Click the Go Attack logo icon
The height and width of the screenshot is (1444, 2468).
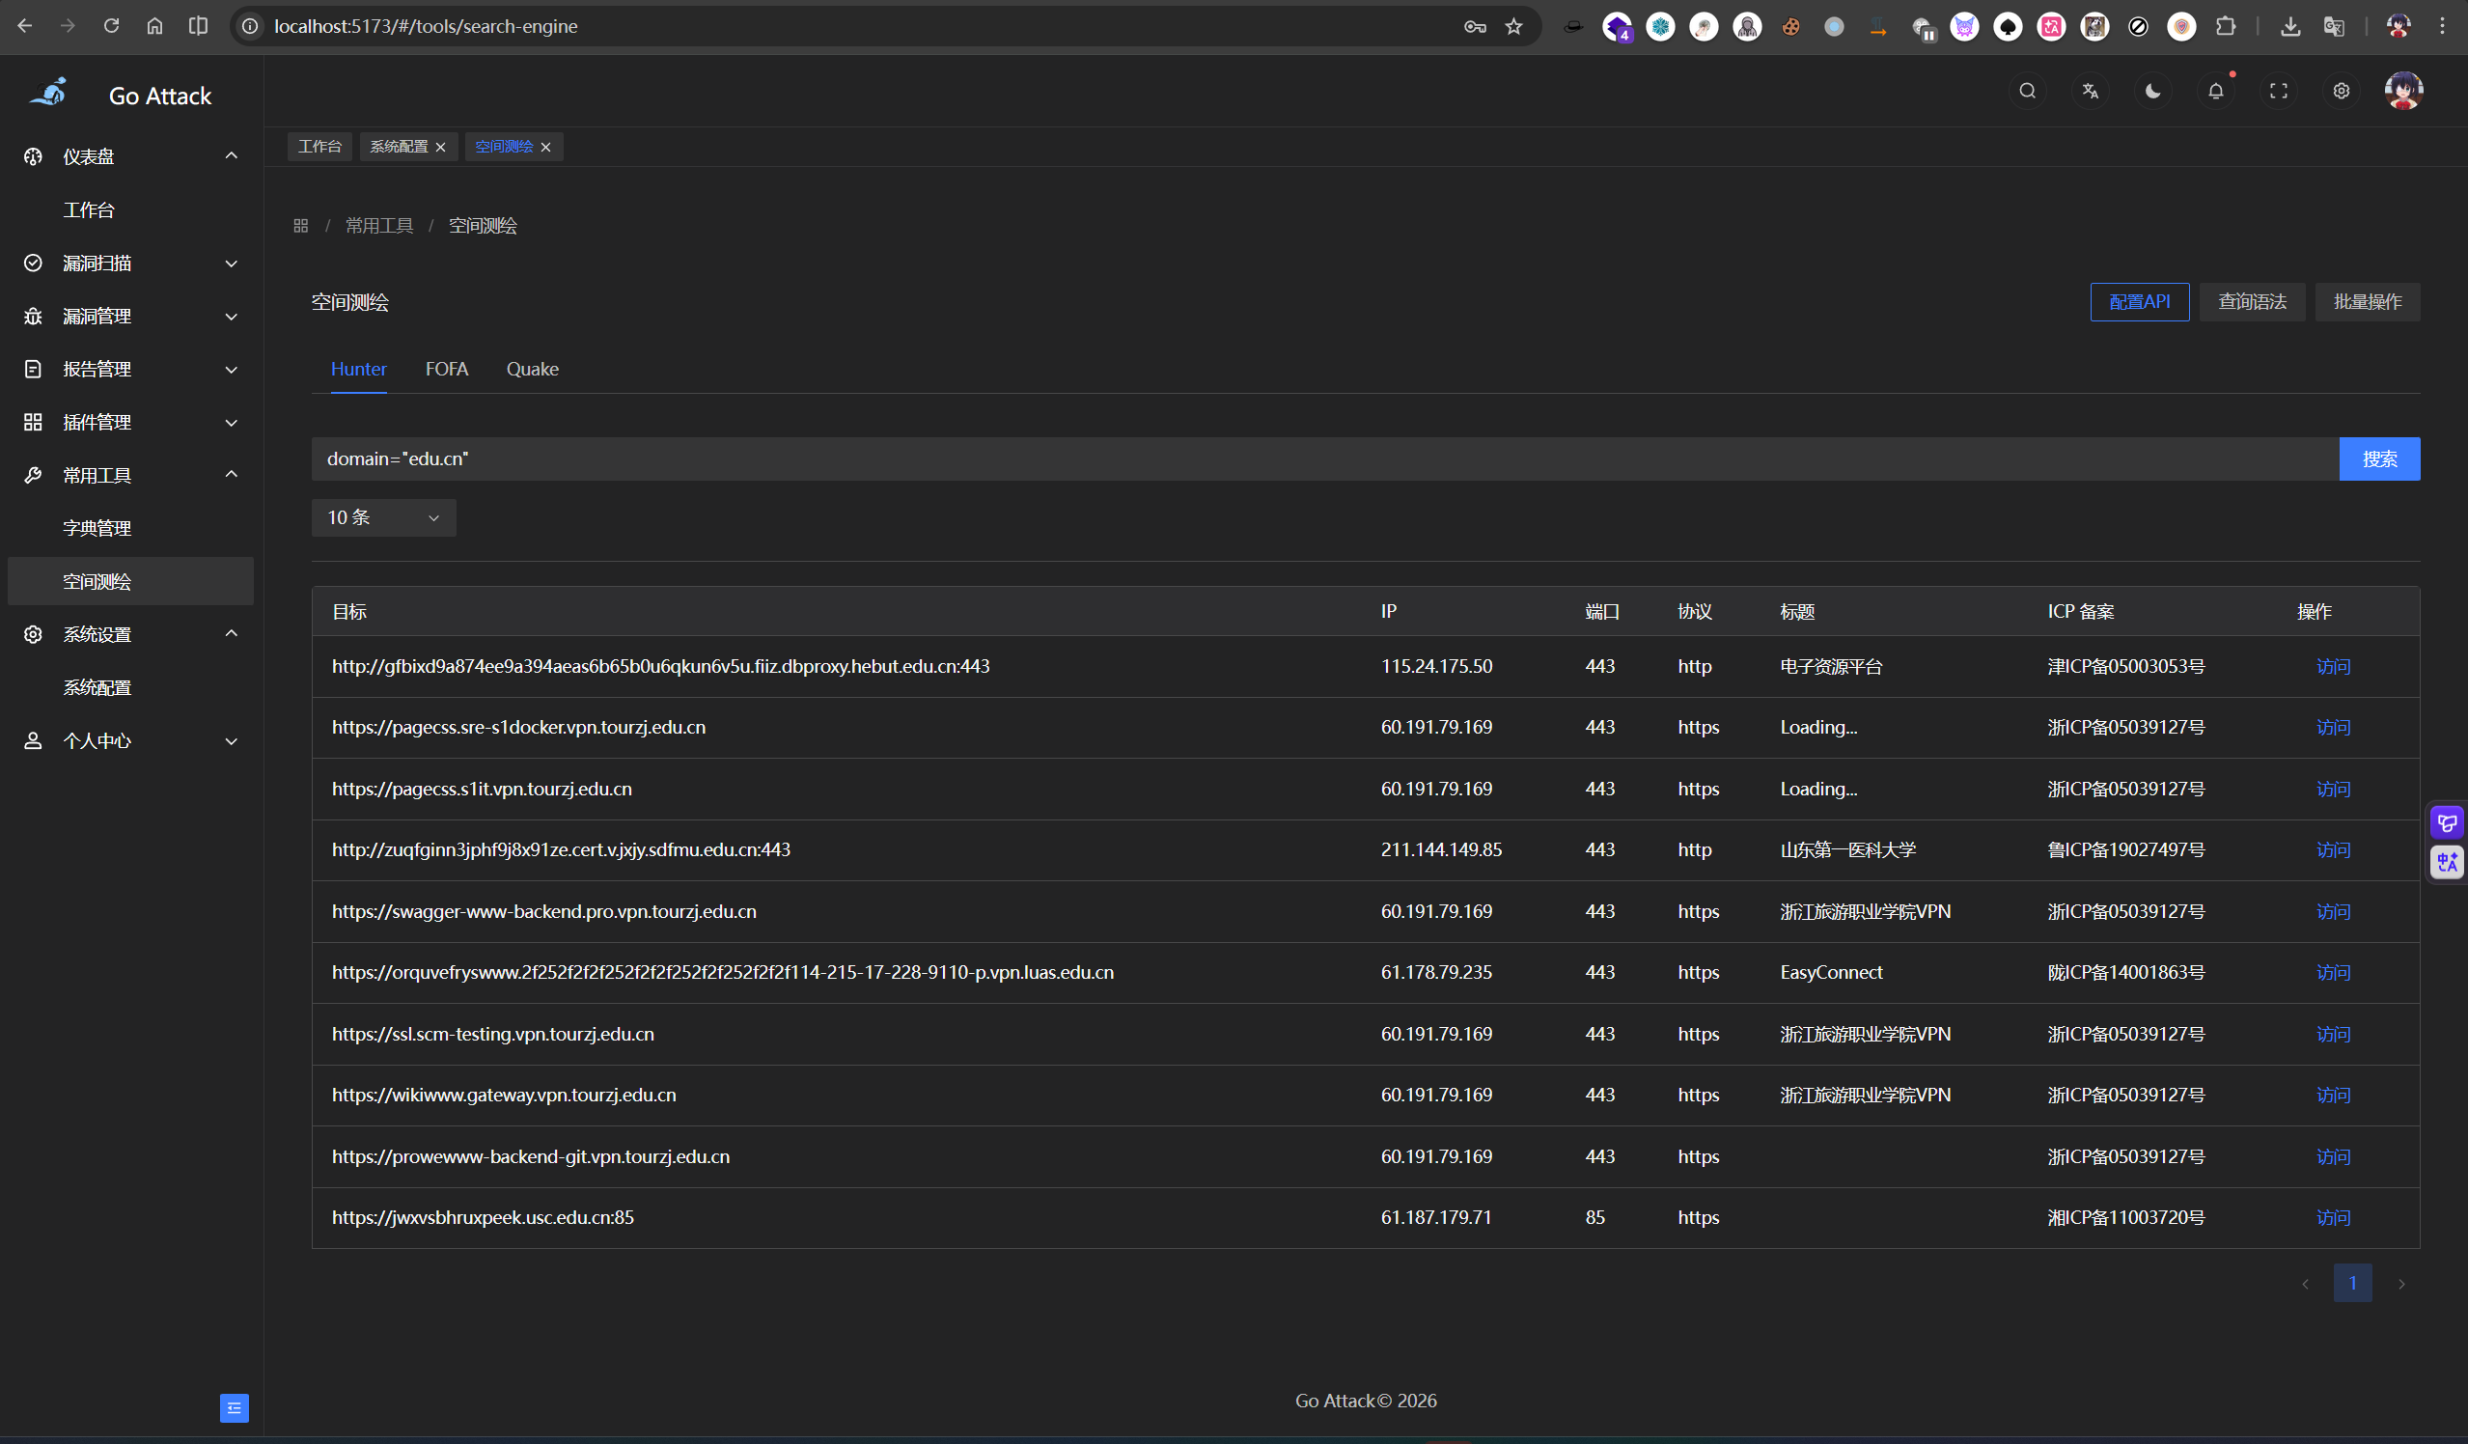click(49, 94)
